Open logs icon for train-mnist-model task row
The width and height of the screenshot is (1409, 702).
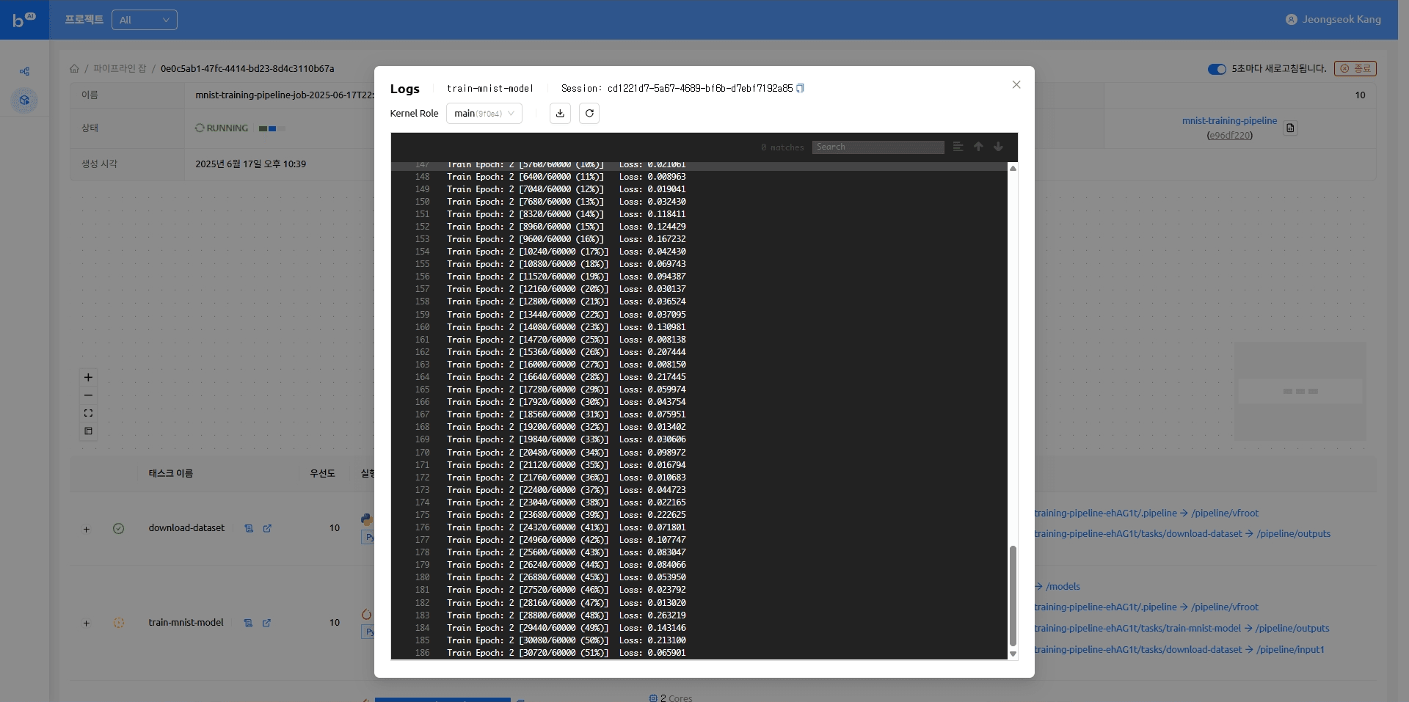point(248,623)
